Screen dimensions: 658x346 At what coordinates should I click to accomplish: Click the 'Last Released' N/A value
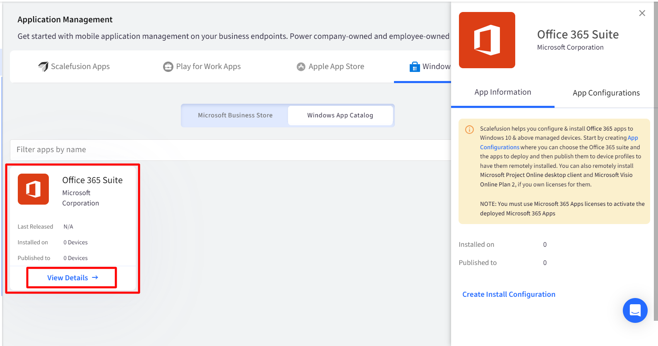click(68, 227)
